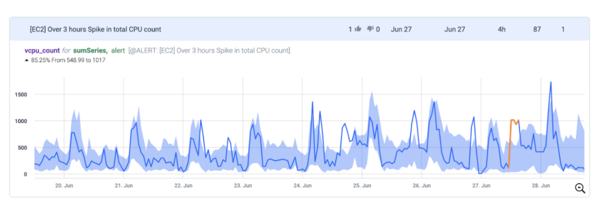The image size is (604, 221).
Task: Click the 23. Jun axis label
Action: tap(243, 185)
